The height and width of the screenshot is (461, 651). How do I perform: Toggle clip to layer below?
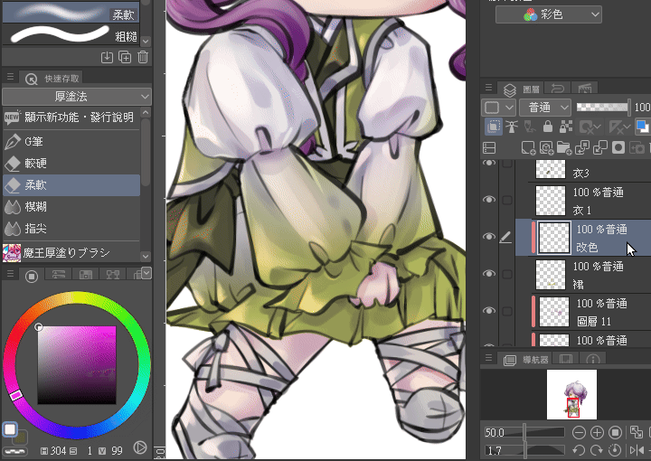(x=494, y=127)
